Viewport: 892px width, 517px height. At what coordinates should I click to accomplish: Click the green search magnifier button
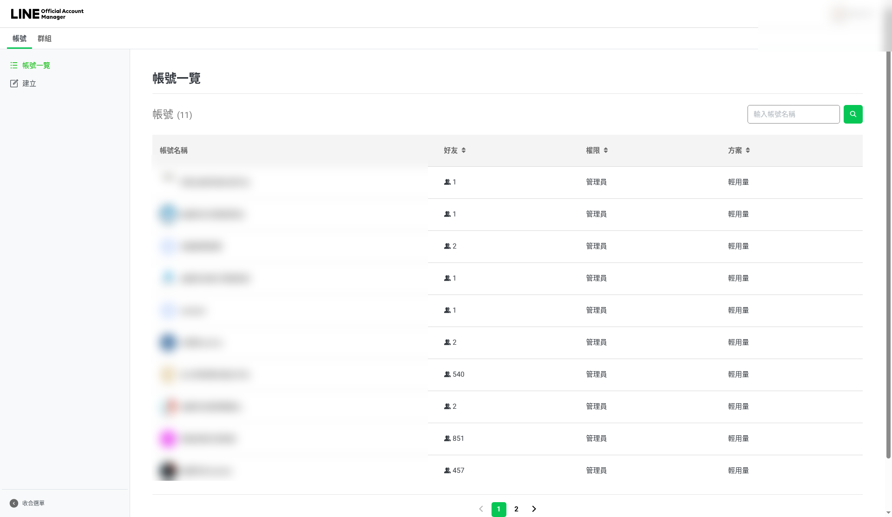pos(853,114)
